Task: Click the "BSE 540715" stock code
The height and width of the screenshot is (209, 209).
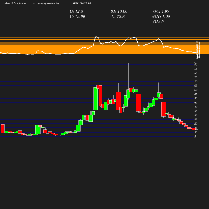Action: tap(82, 3)
